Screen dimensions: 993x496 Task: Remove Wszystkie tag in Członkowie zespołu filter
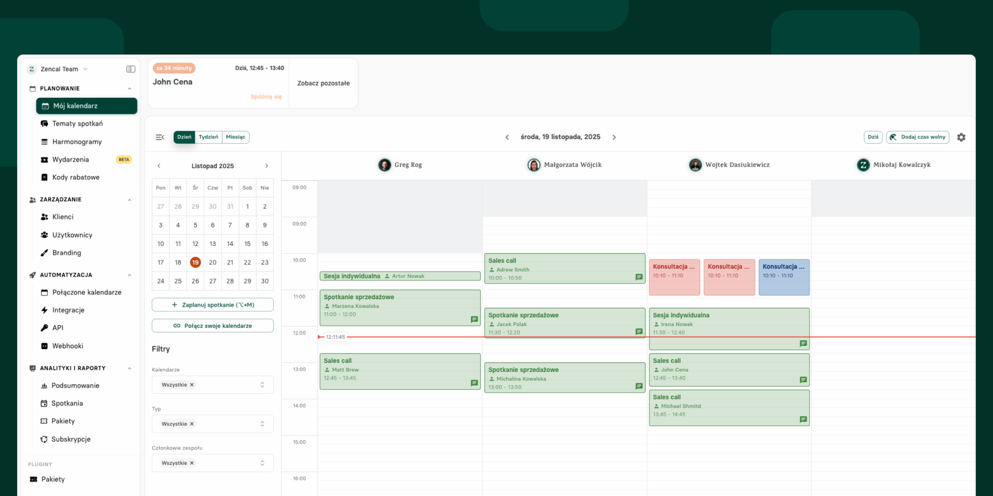click(x=192, y=463)
